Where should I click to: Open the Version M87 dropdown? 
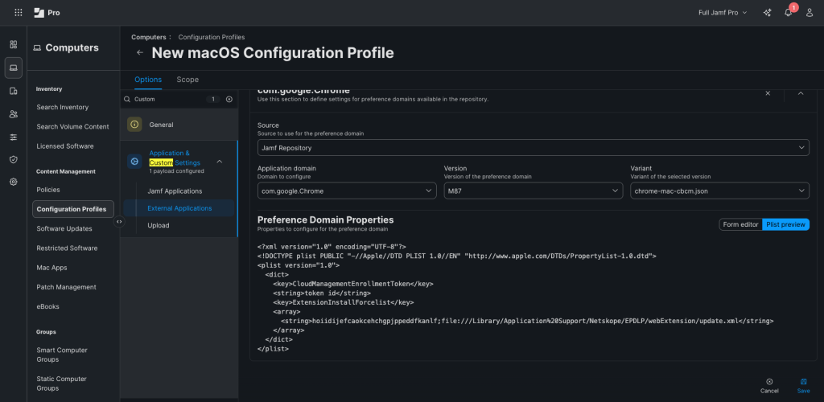coord(534,191)
